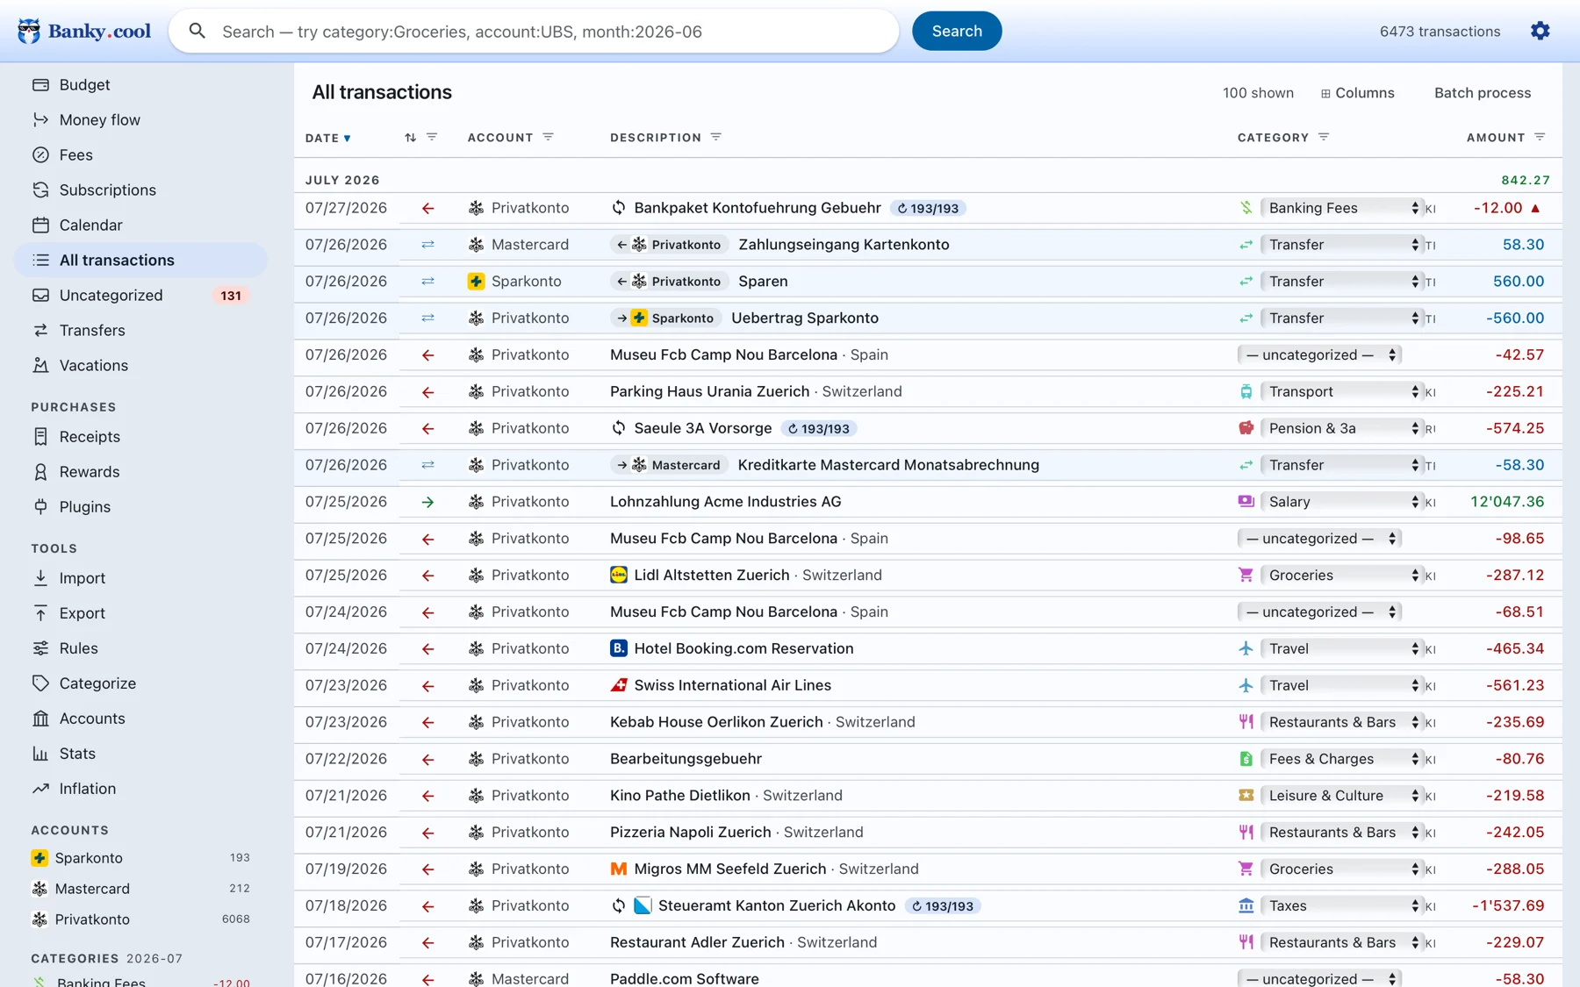Open the Columns chooser
The image size is (1580, 987).
pos(1357,93)
